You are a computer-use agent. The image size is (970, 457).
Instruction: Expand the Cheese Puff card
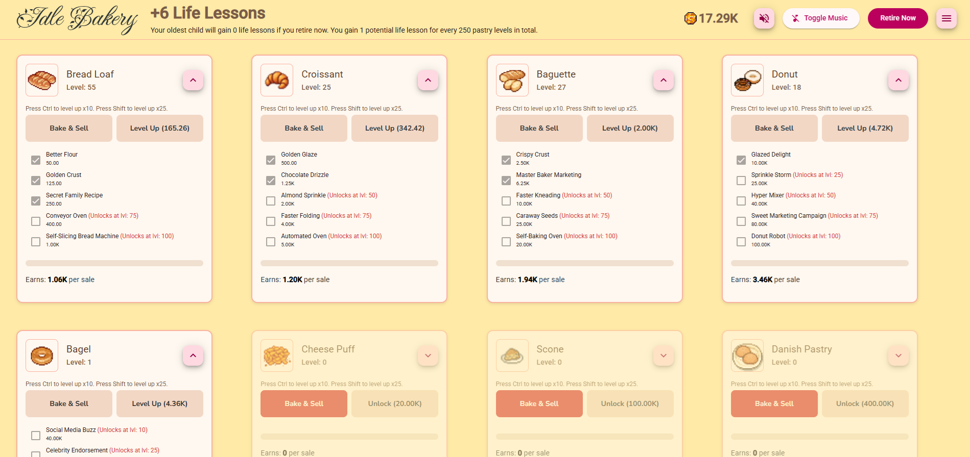pyautogui.click(x=428, y=356)
